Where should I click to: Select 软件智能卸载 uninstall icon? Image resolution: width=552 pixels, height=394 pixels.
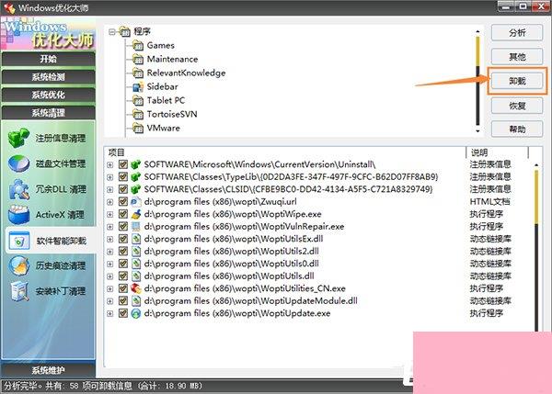point(19,241)
